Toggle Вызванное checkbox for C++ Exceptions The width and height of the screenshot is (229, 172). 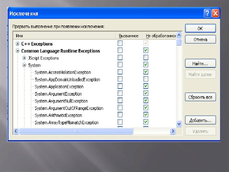tap(120, 43)
